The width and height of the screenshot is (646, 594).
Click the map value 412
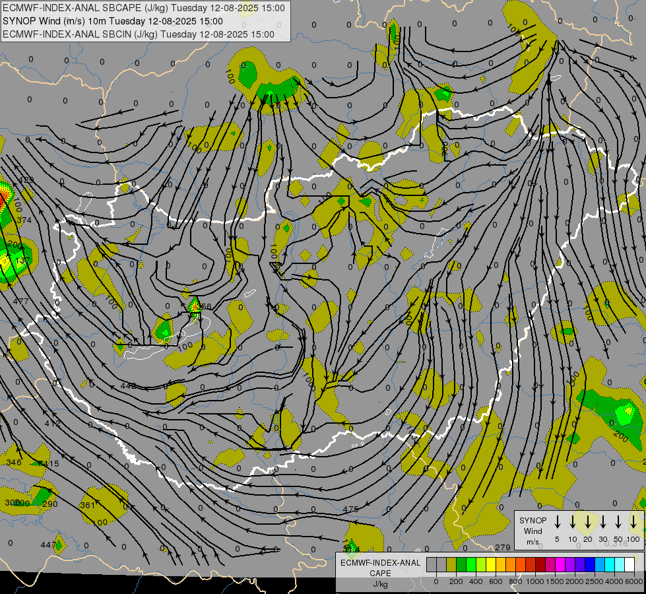(x=52, y=423)
